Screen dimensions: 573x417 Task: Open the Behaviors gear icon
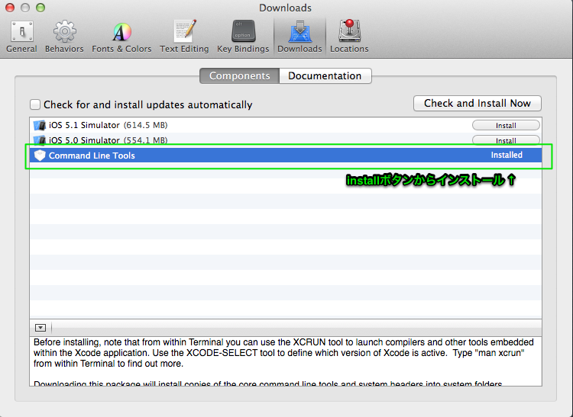[64, 31]
